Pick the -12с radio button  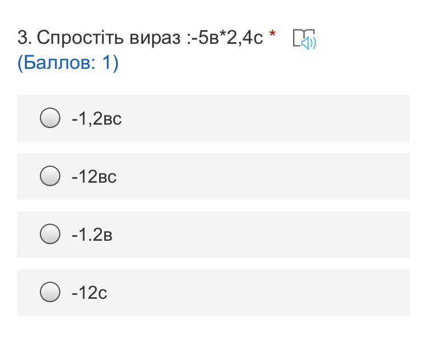(x=50, y=292)
